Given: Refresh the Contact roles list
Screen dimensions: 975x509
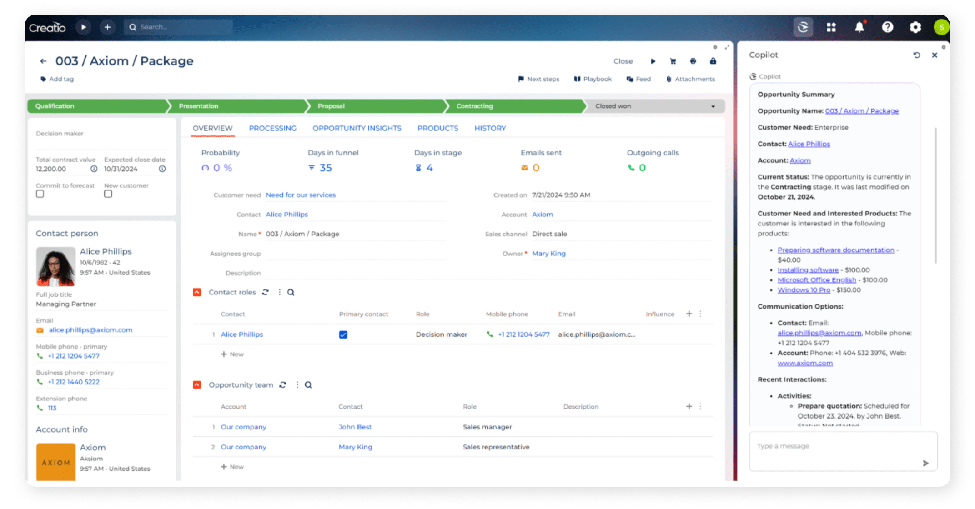Looking at the screenshot, I should 266,292.
